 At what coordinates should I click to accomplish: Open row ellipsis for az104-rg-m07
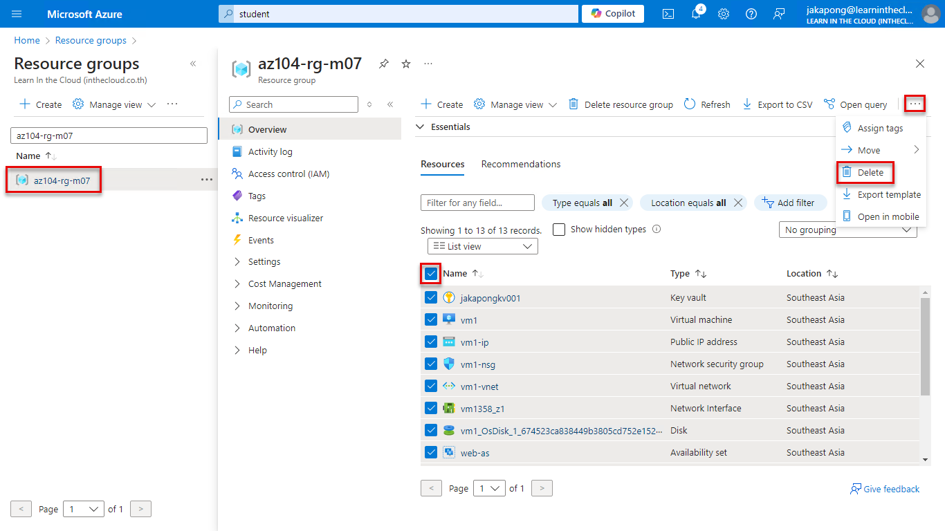[207, 180]
